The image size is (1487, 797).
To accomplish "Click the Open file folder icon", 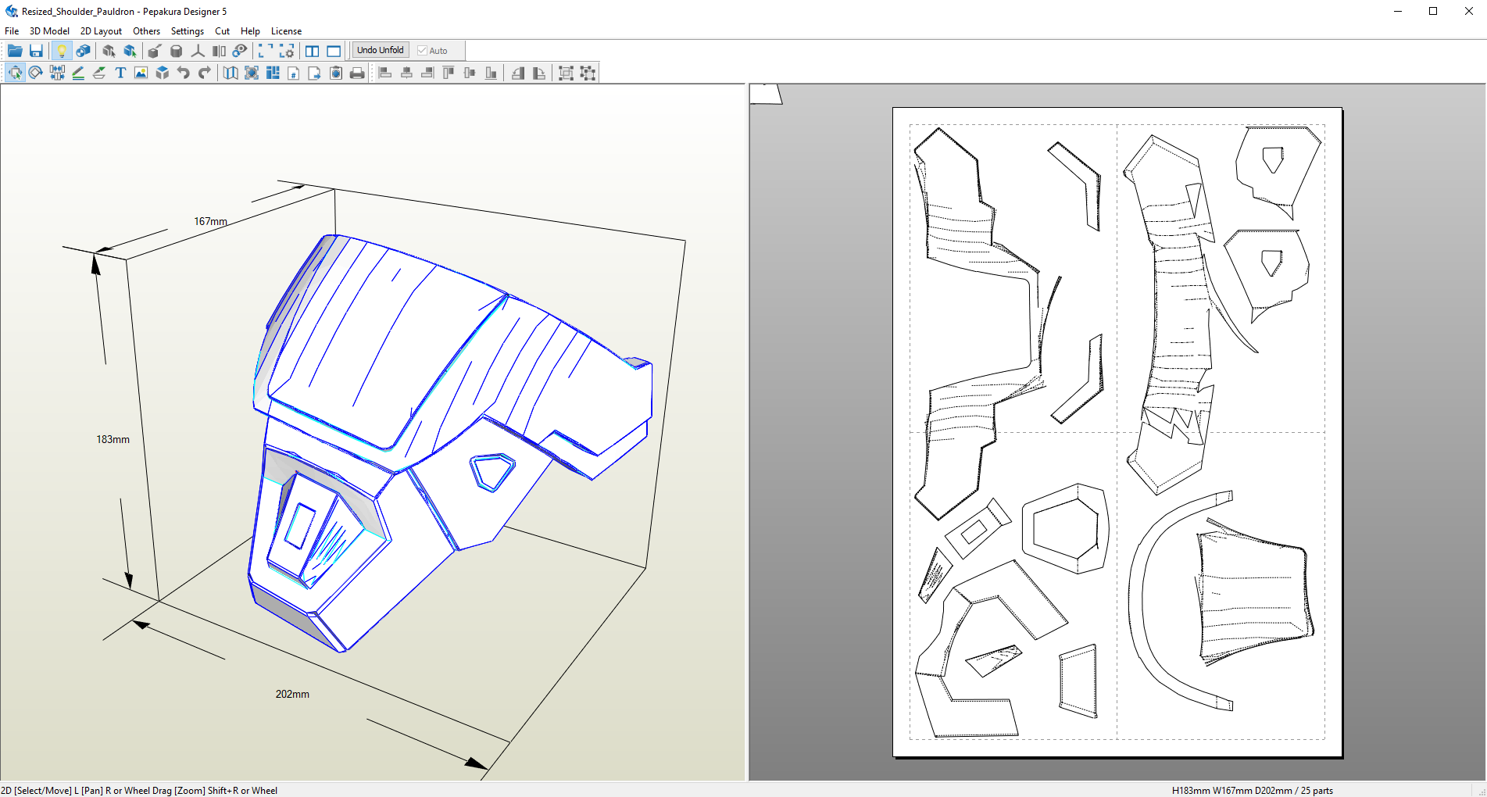I will pyautogui.click(x=15, y=51).
